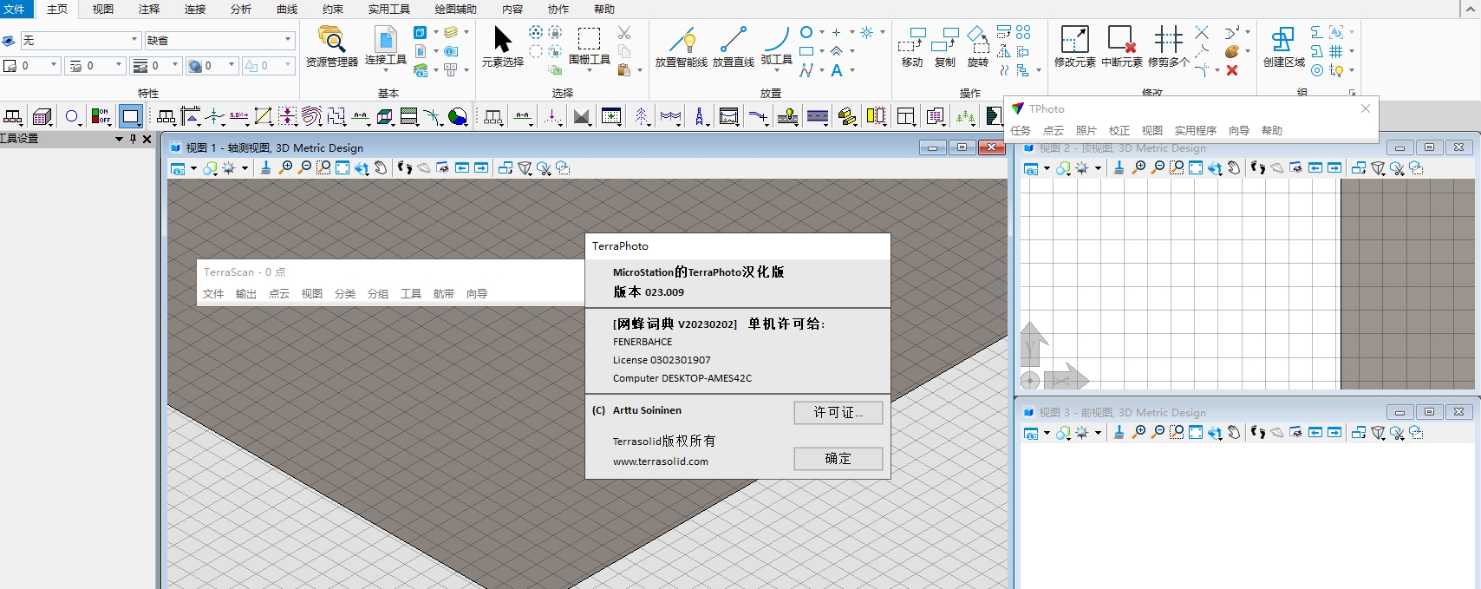1481x589 pixels.
Task: Click the tree-cluster icon in lower toolbar
Action: [965, 116]
